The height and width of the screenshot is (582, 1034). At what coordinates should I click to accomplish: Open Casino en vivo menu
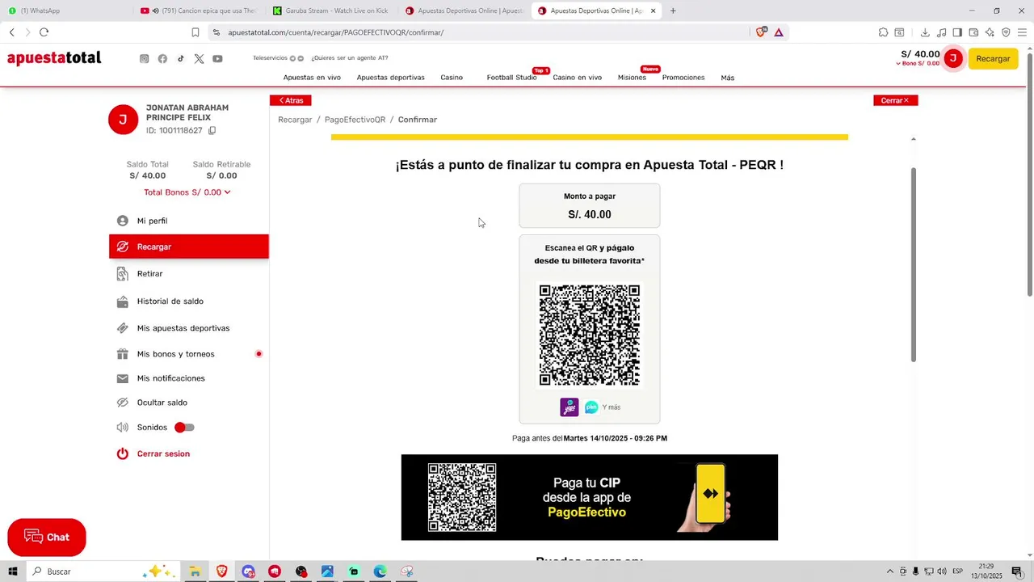pyautogui.click(x=578, y=78)
